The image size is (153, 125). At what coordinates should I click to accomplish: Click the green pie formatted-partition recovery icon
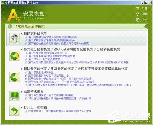pos(14,55)
